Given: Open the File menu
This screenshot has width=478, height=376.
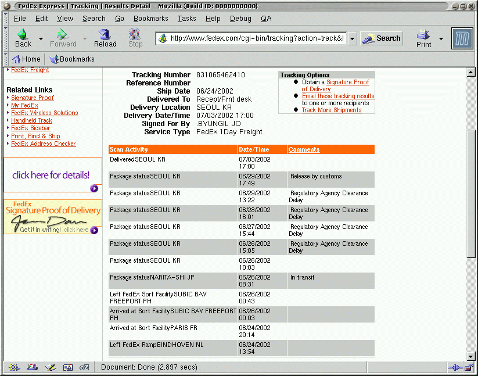Looking at the screenshot, I should pos(20,19).
